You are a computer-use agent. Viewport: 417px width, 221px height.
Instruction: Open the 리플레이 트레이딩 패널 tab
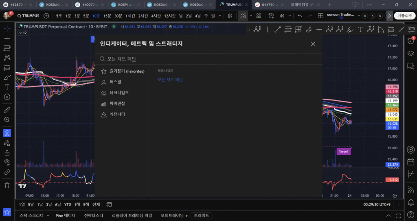click(x=132, y=215)
